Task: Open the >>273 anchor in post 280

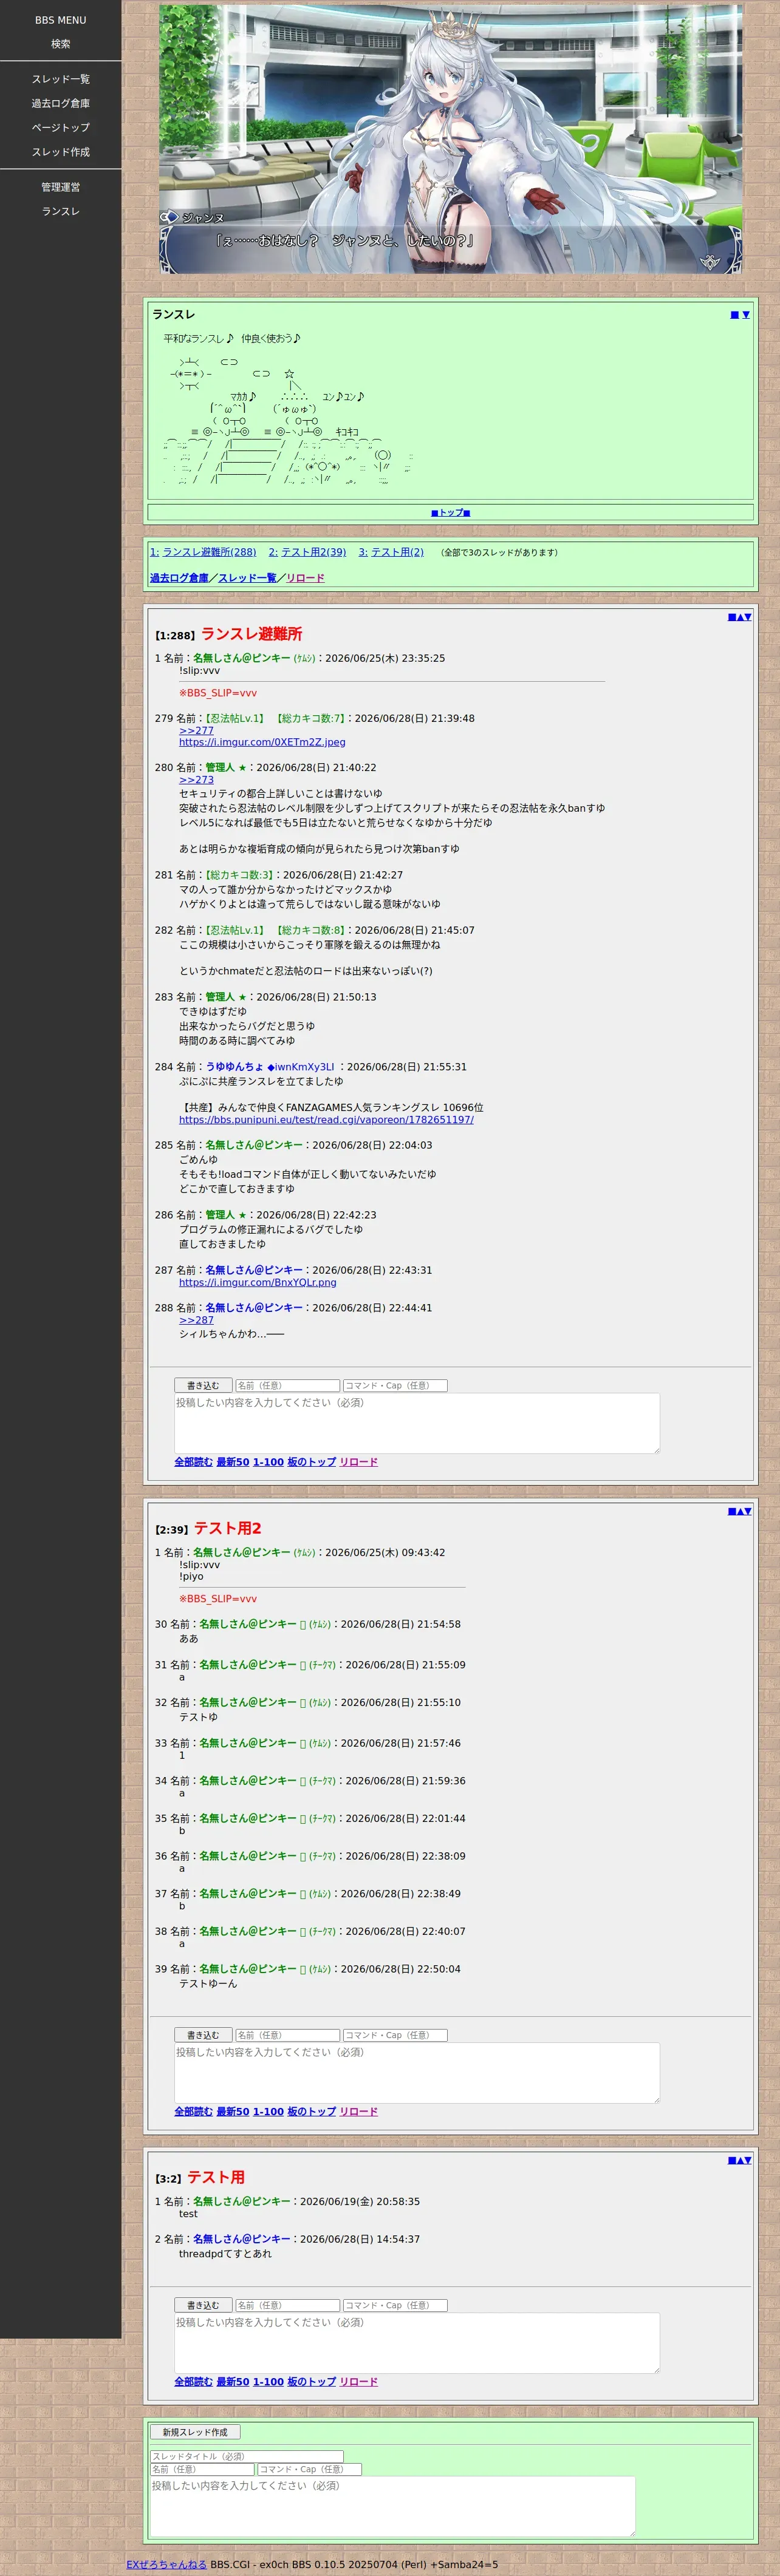Action: tap(196, 780)
